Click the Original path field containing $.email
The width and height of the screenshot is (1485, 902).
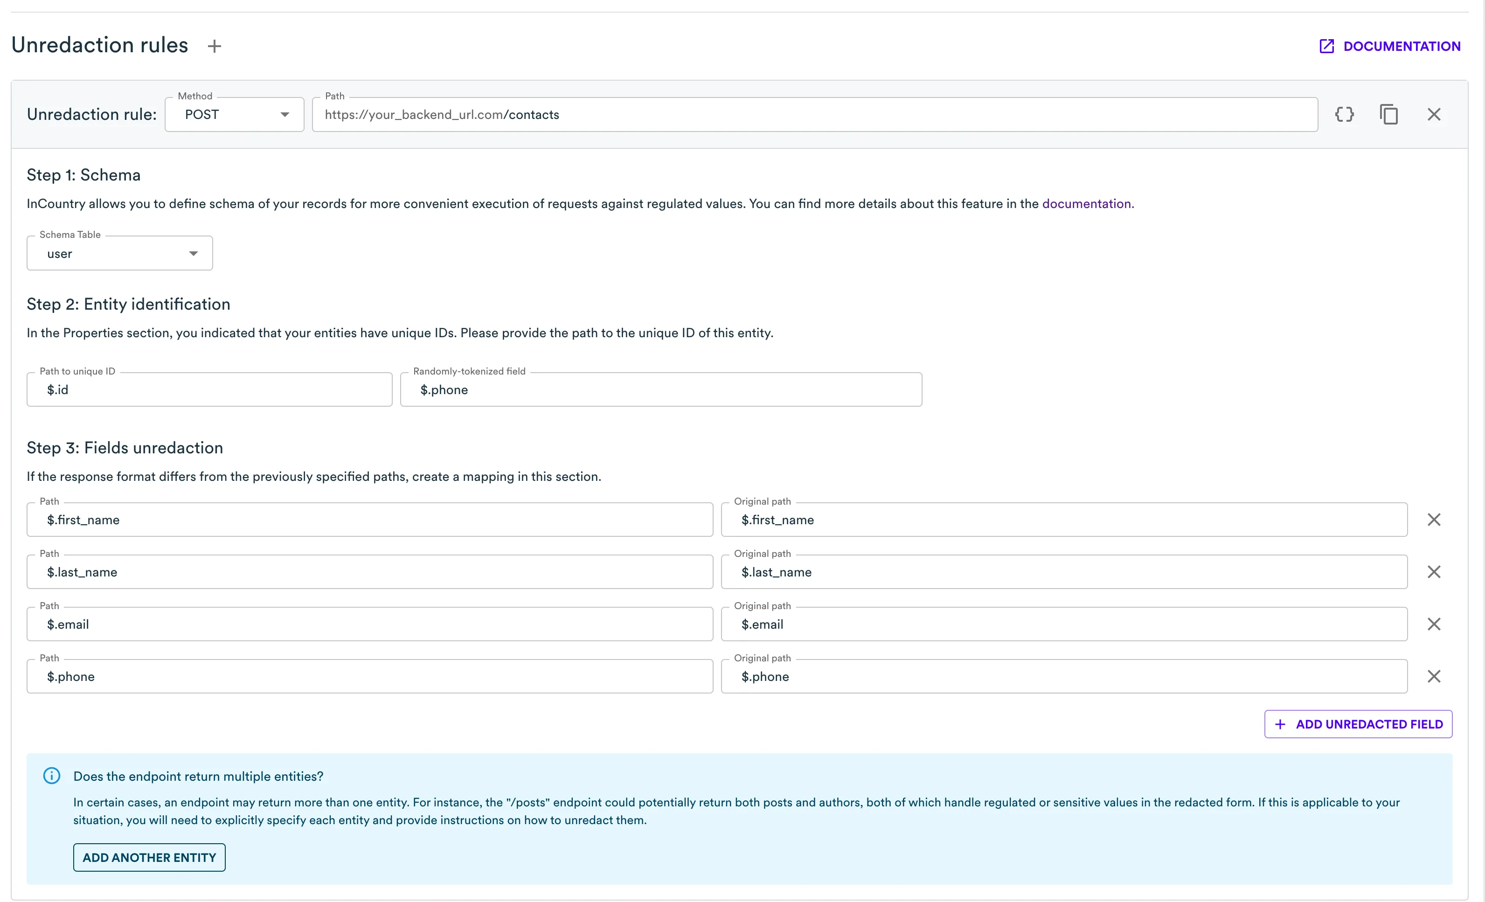pos(1064,624)
